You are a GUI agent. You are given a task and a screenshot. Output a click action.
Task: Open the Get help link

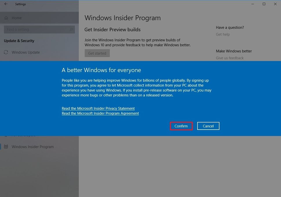tap(223, 34)
